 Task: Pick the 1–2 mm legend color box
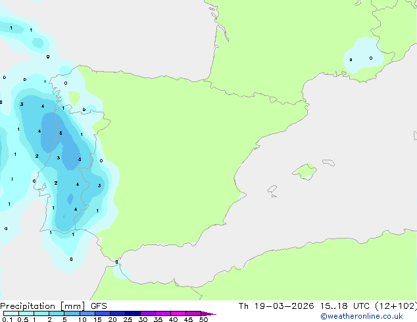click(x=41, y=313)
